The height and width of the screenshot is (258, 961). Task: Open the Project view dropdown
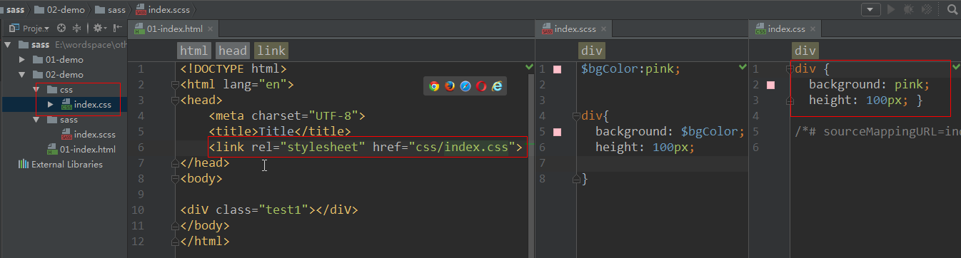click(29, 29)
